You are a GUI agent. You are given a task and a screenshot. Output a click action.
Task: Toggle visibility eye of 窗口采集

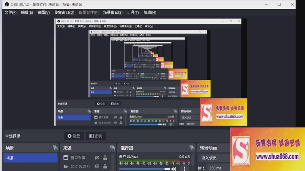pyautogui.click(x=97, y=158)
